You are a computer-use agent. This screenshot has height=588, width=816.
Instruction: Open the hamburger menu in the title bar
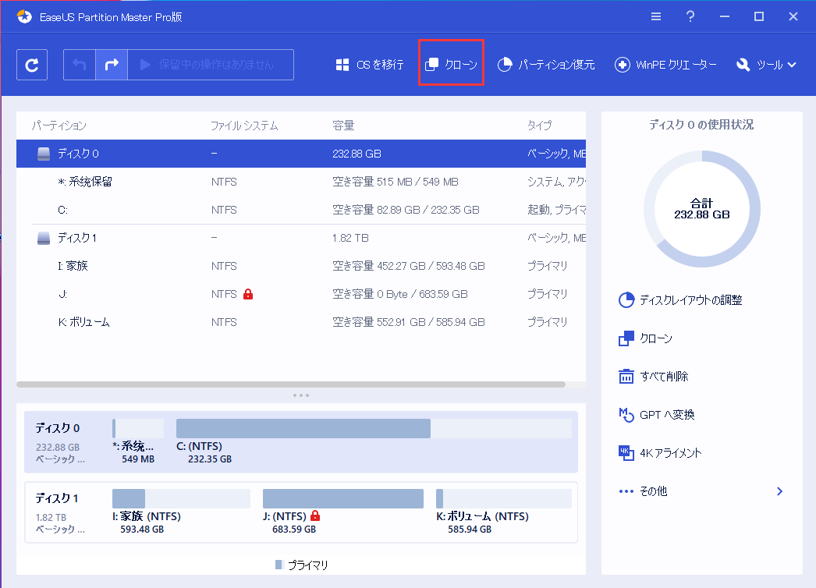(x=656, y=16)
